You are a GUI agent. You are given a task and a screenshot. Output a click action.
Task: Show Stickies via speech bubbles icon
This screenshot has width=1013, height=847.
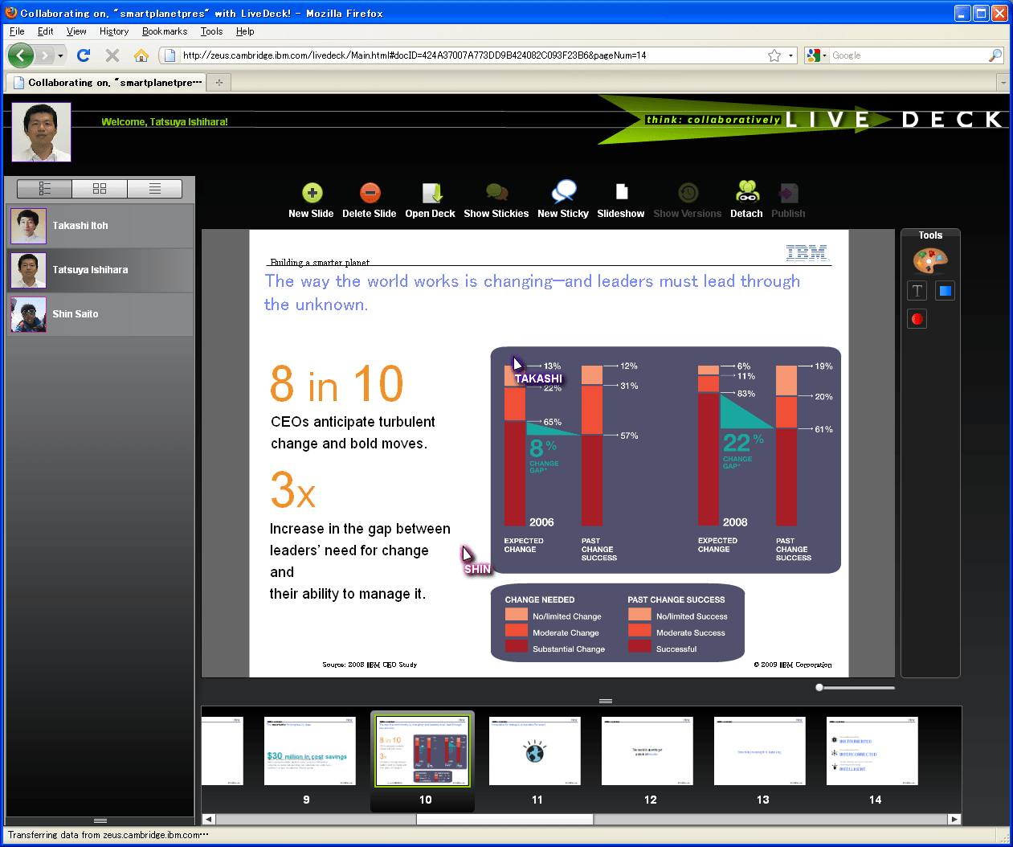[496, 192]
